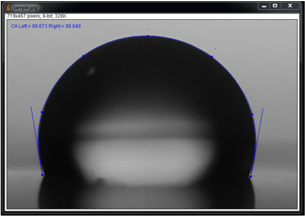Close the sample.jpg window
The image size is (305, 216).
click(290, 6)
